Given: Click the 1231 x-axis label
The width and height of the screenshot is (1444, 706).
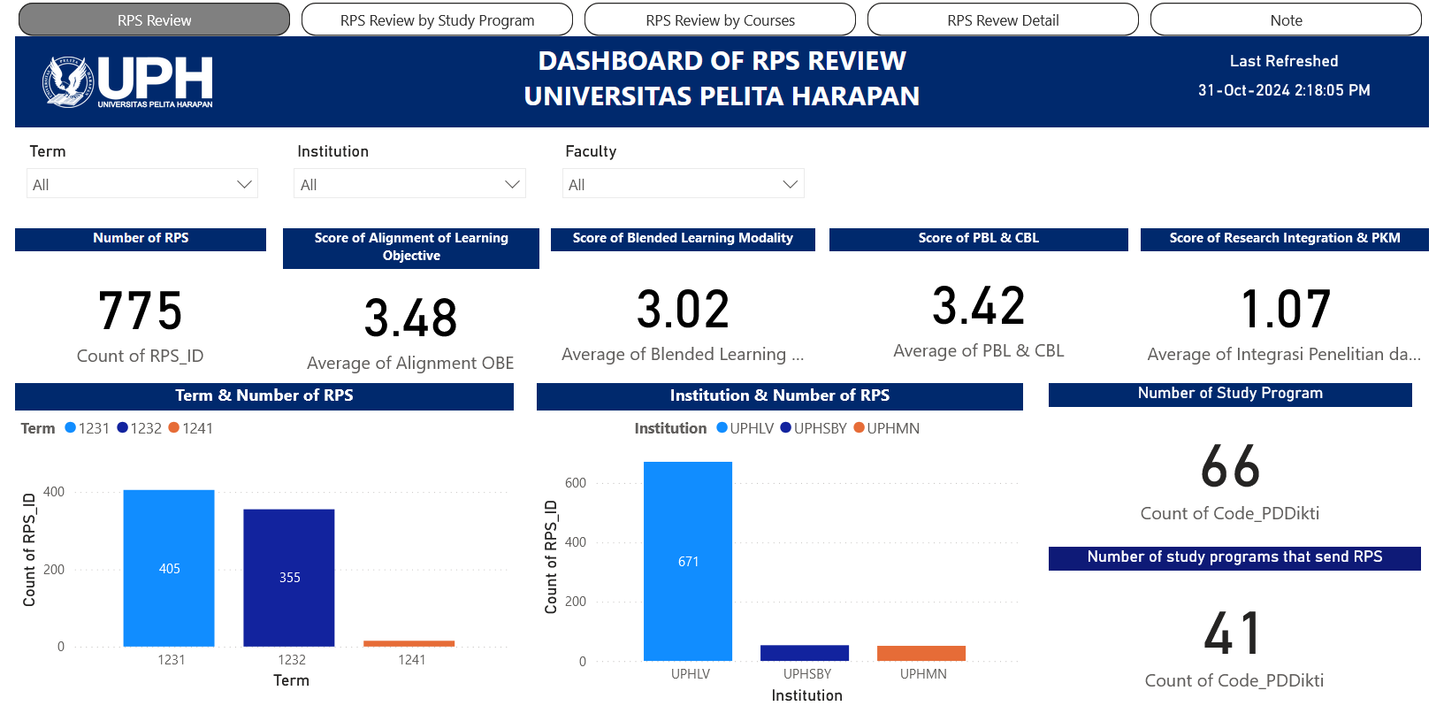Looking at the screenshot, I should (x=172, y=660).
